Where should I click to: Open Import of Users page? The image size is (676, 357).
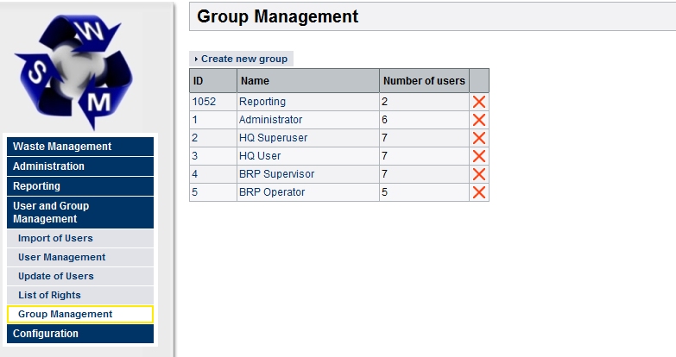55,238
